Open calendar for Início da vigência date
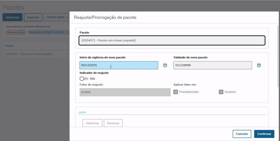280x141 pixels. pyautogui.click(x=165, y=65)
